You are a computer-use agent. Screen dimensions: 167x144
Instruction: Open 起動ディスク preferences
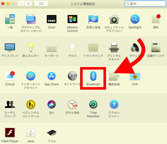tap(156, 47)
